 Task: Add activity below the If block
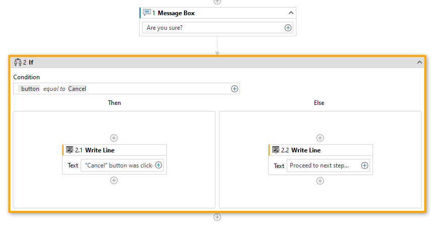click(x=217, y=217)
